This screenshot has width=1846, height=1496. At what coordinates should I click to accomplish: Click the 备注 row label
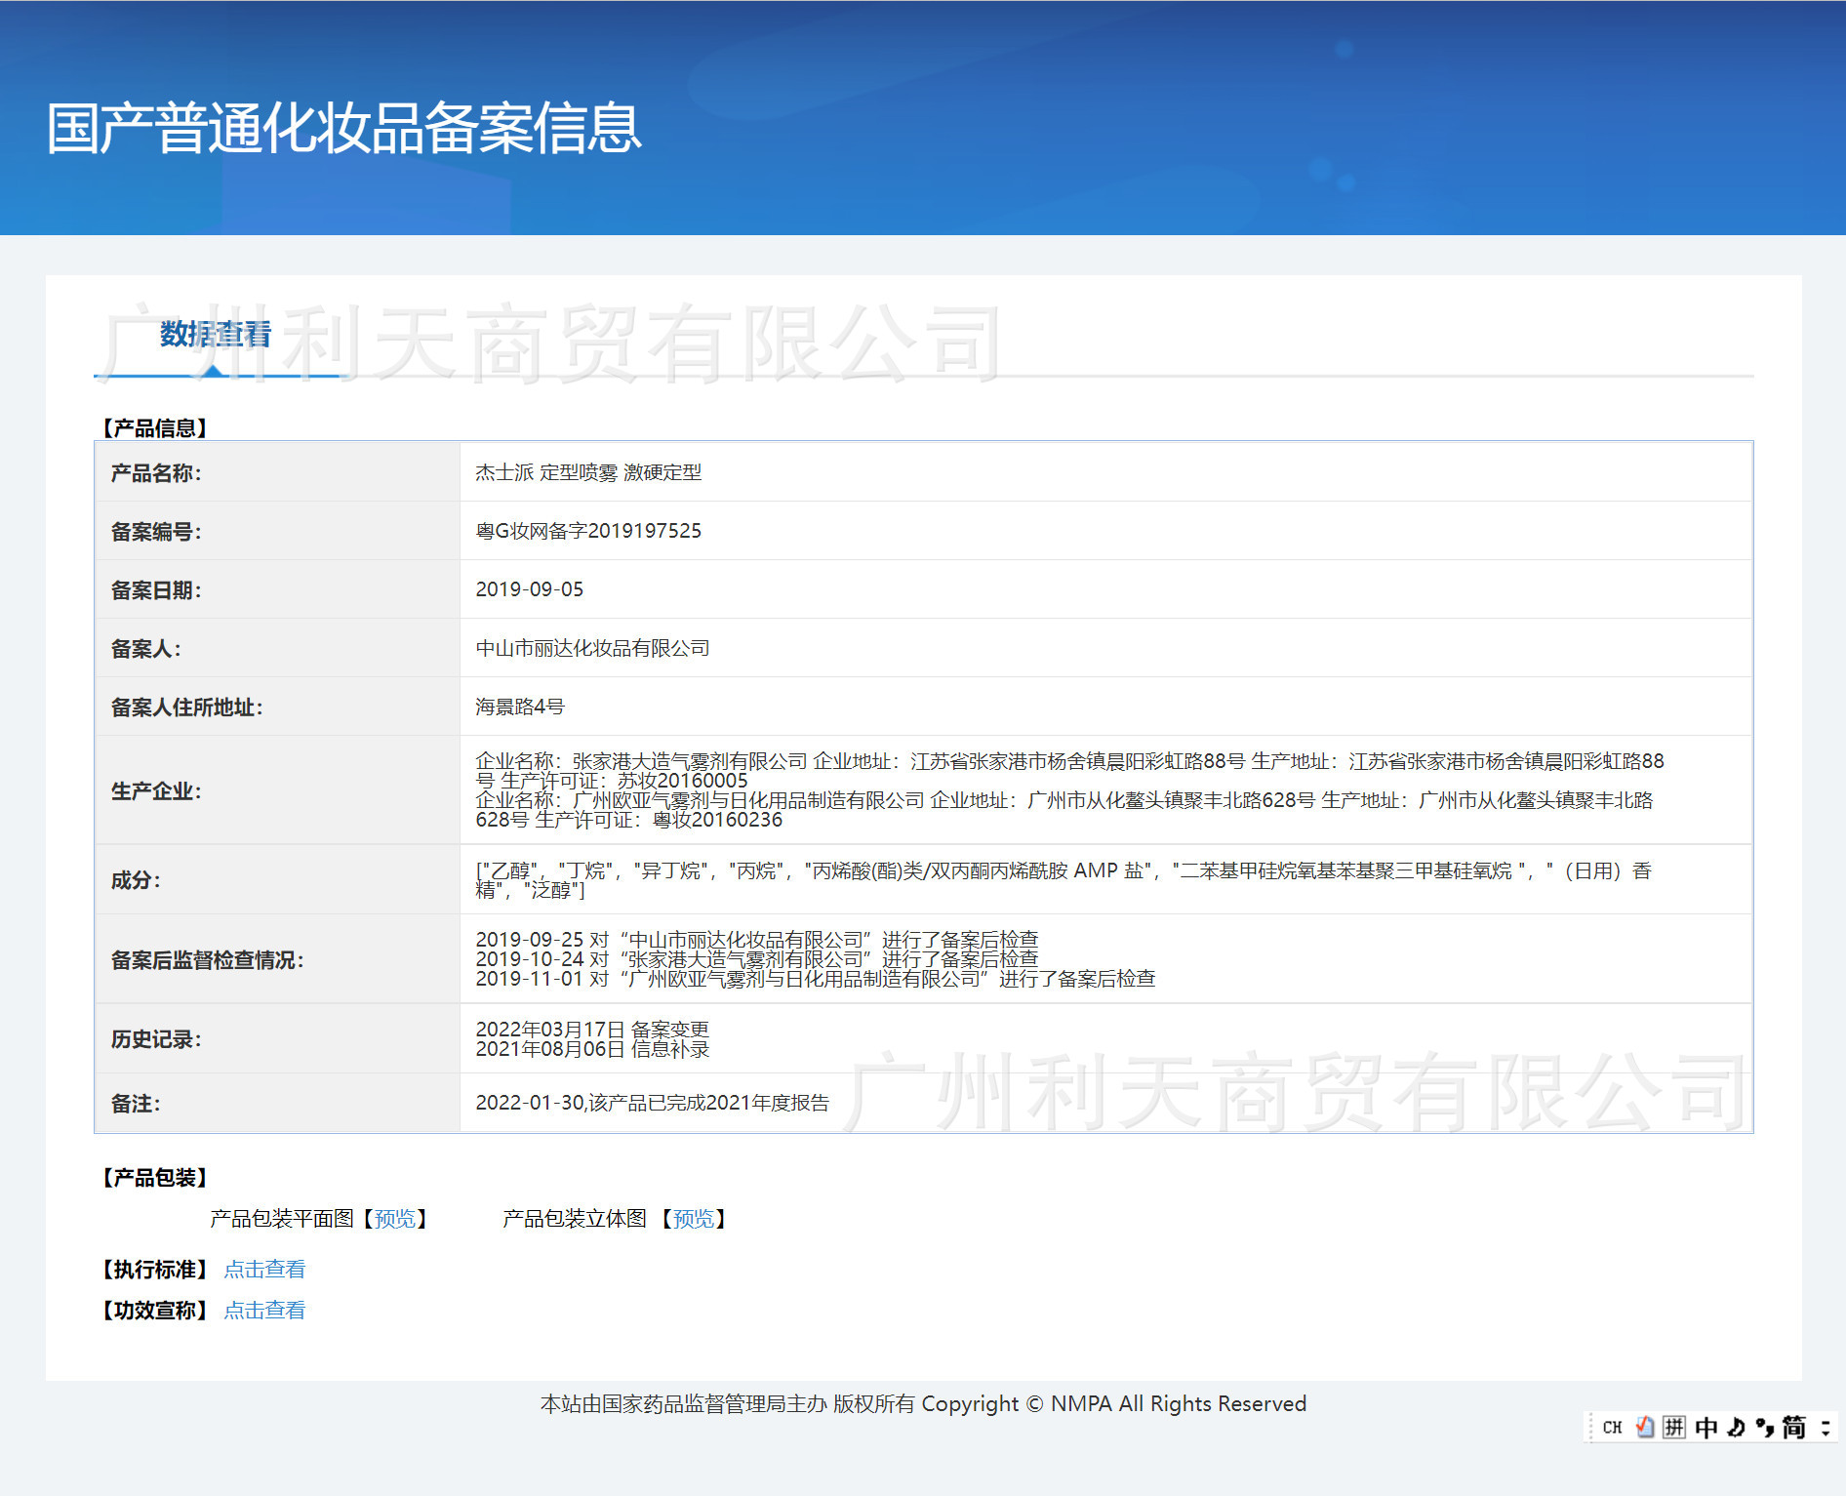[x=136, y=1104]
